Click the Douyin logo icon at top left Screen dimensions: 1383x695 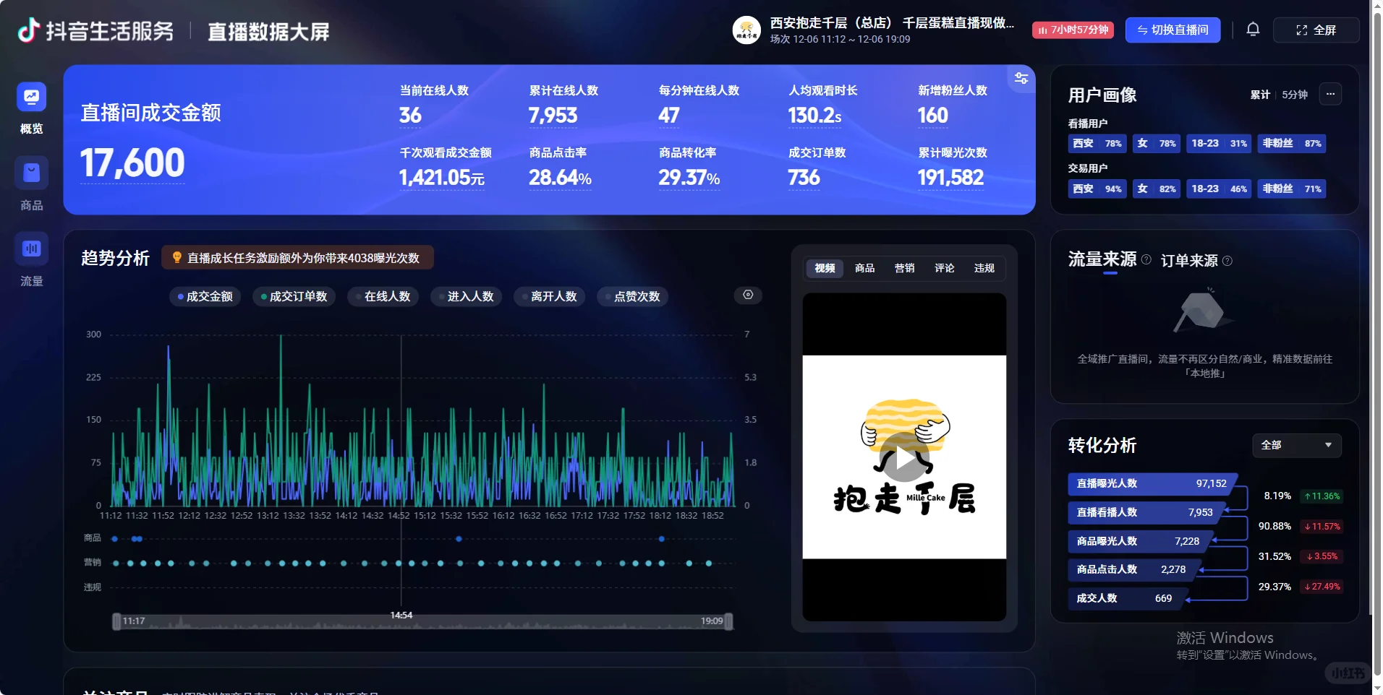27,30
